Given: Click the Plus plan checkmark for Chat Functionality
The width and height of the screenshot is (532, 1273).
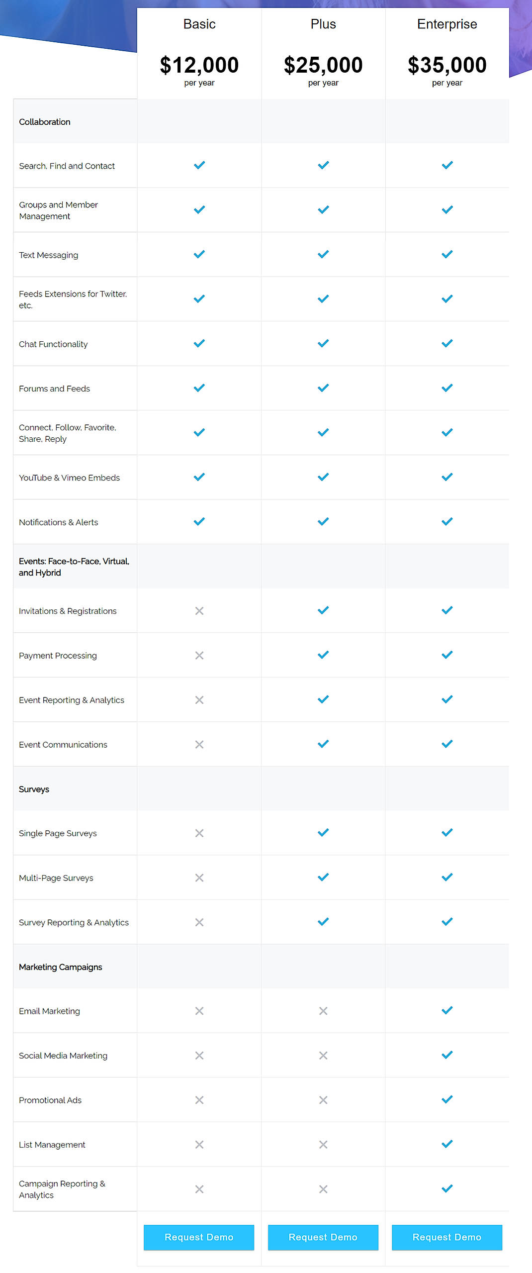Looking at the screenshot, I should point(323,343).
